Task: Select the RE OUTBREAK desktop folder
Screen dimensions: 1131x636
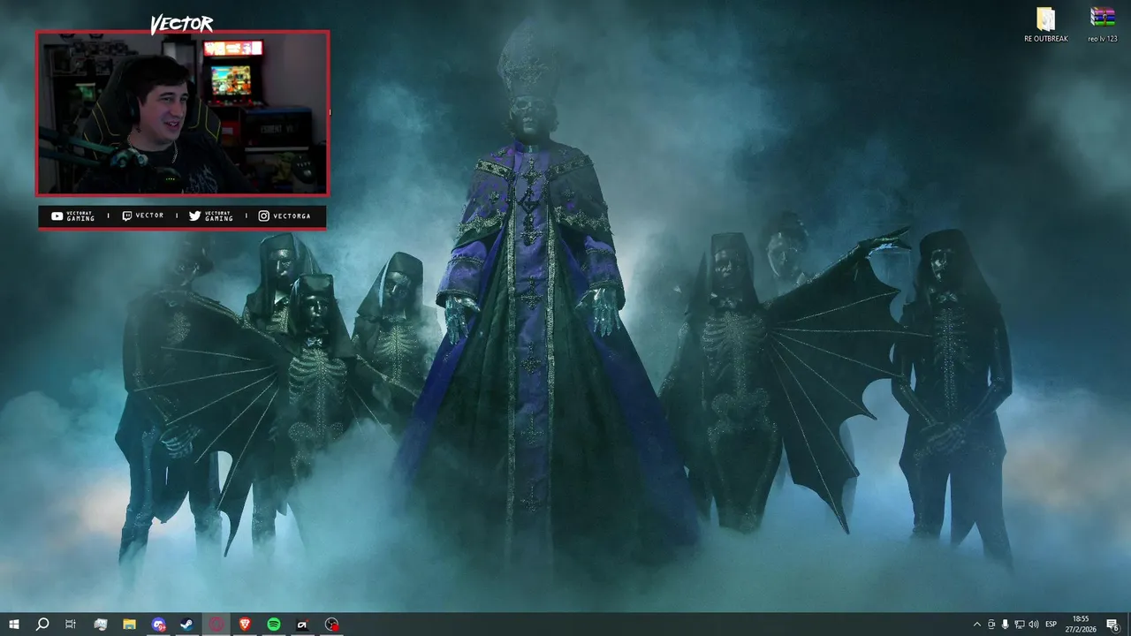Action: (x=1046, y=25)
